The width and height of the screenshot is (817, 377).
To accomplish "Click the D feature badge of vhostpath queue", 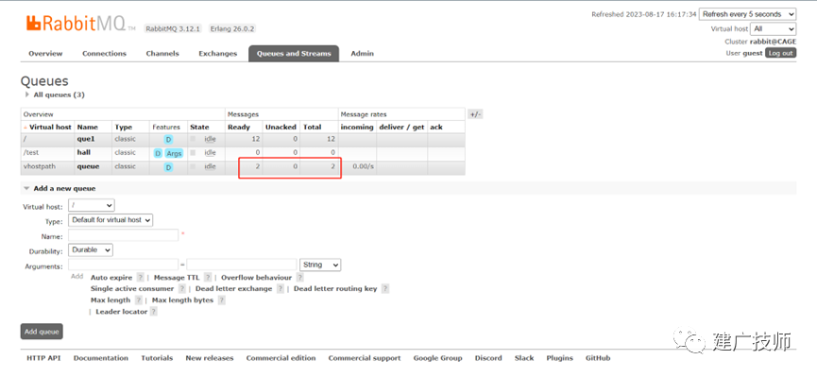I will pos(168,167).
